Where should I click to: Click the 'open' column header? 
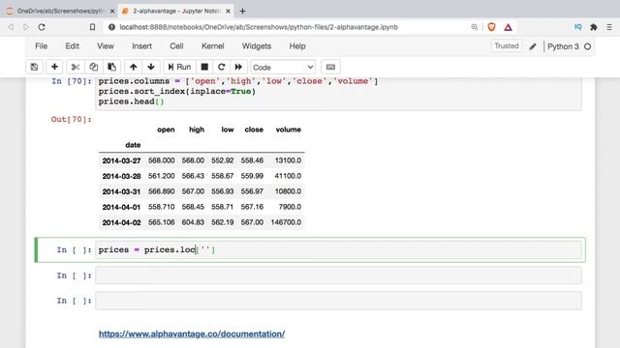coord(166,130)
